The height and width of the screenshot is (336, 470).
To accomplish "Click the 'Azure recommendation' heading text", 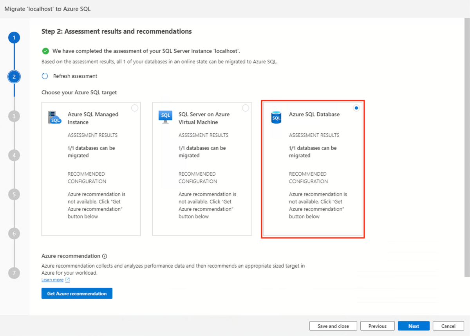I will 71,256.
